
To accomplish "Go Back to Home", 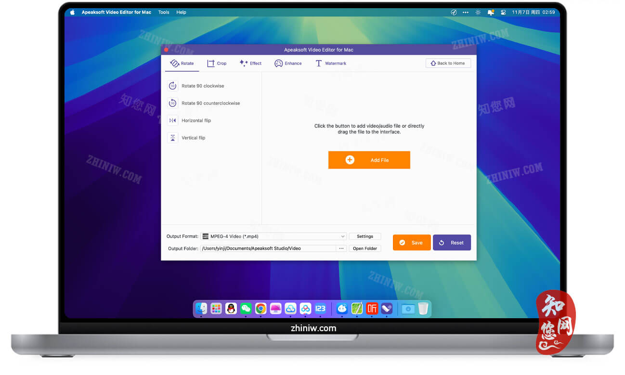I will pos(448,63).
